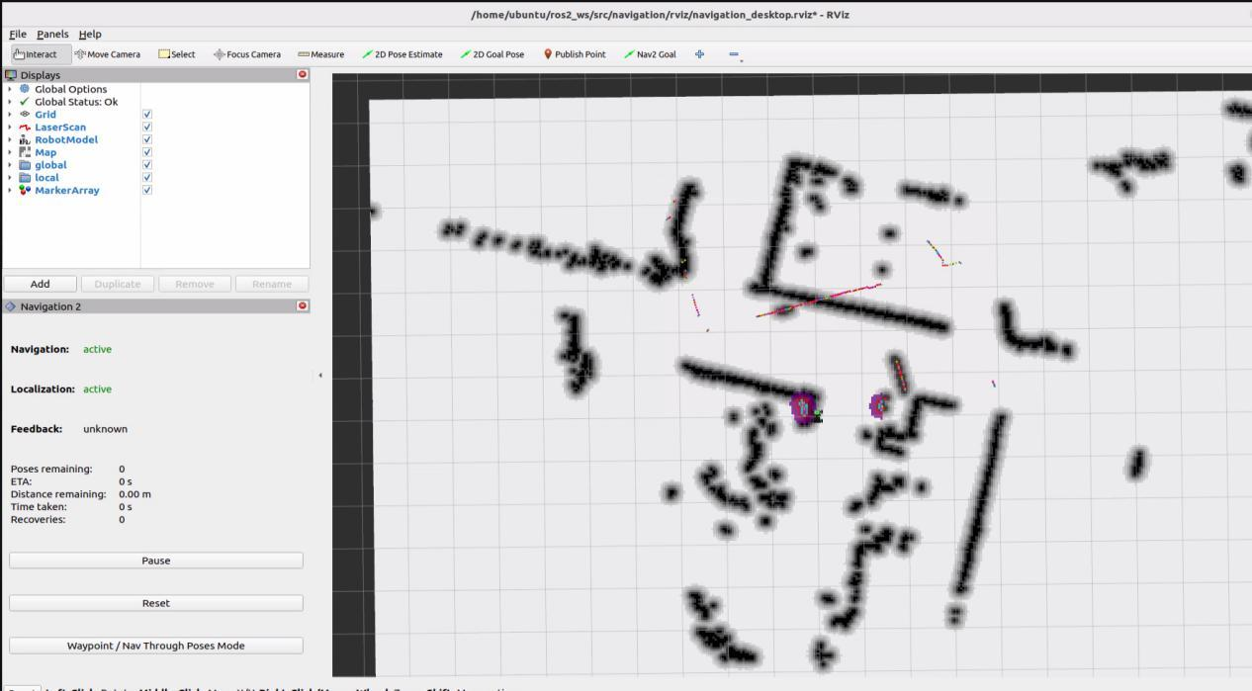Select the 2D Goal Pose tool
Screen dimensions: 1252x691
pos(492,54)
